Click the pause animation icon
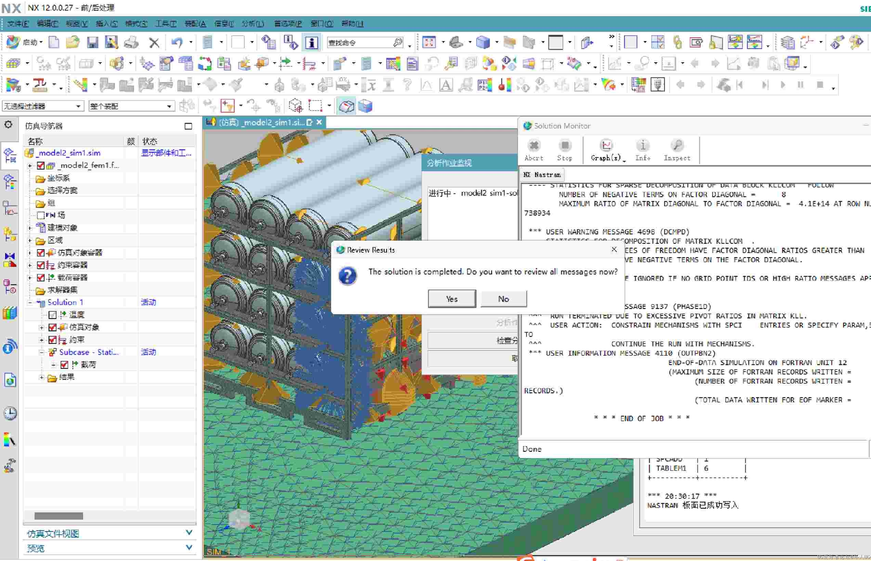Screen dimensions: 871x561 [x=801, y=85]
